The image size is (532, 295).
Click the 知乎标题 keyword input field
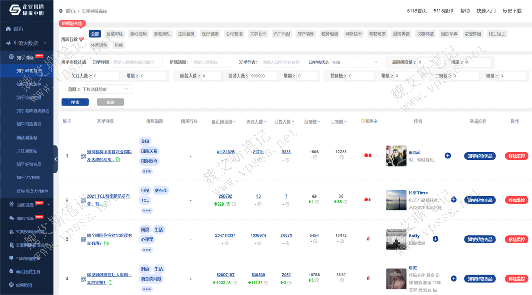(x=138, y=62)
